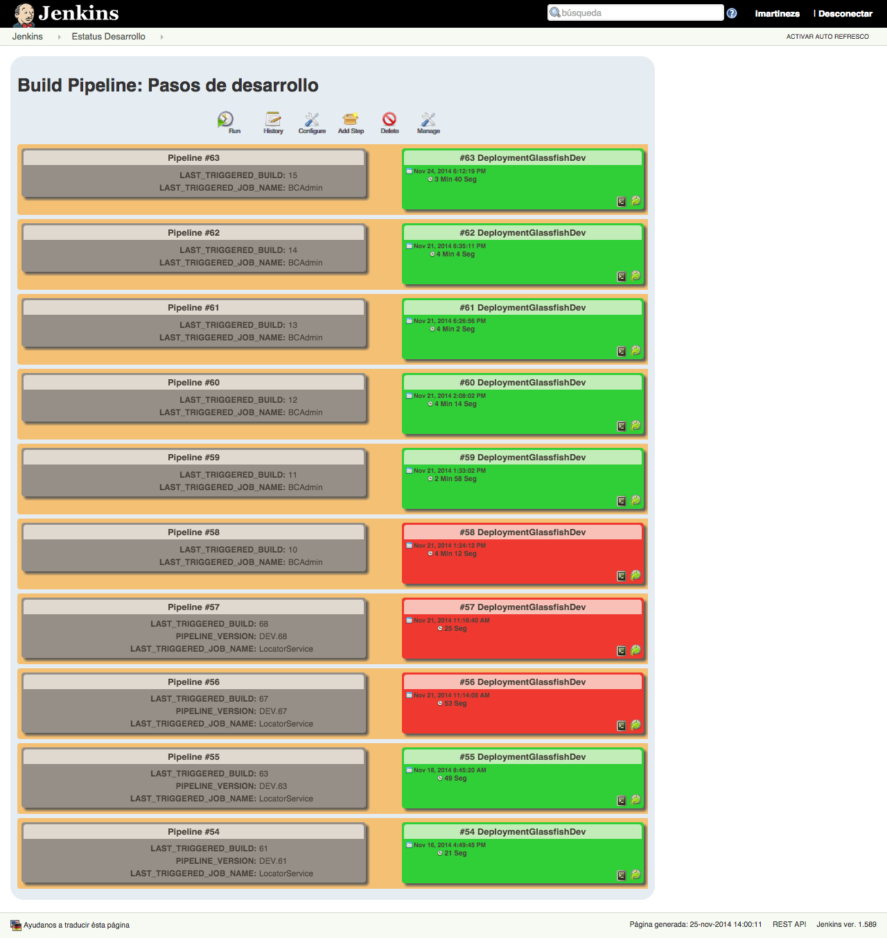Viewport: 887px width, 938px height.
Task: Open failed #57 DeploymentGlassfishDev build title
Action: [x=522, y=607]
